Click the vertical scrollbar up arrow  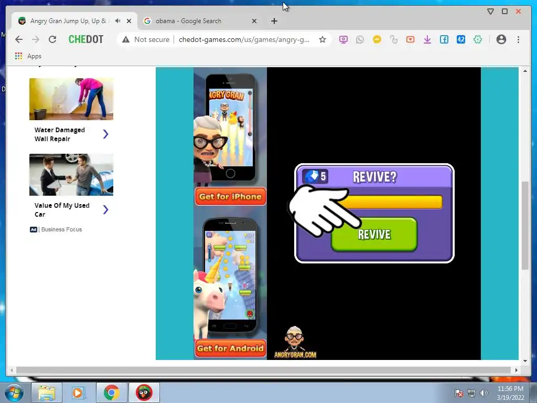coord(525,71)
